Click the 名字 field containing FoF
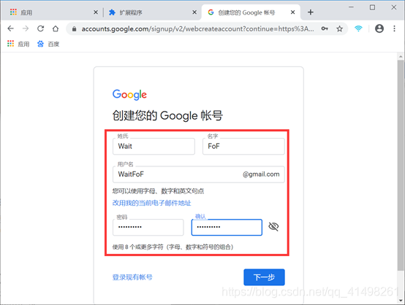The height and width of the screenshot is (305, 405). (x=243, y=146)
